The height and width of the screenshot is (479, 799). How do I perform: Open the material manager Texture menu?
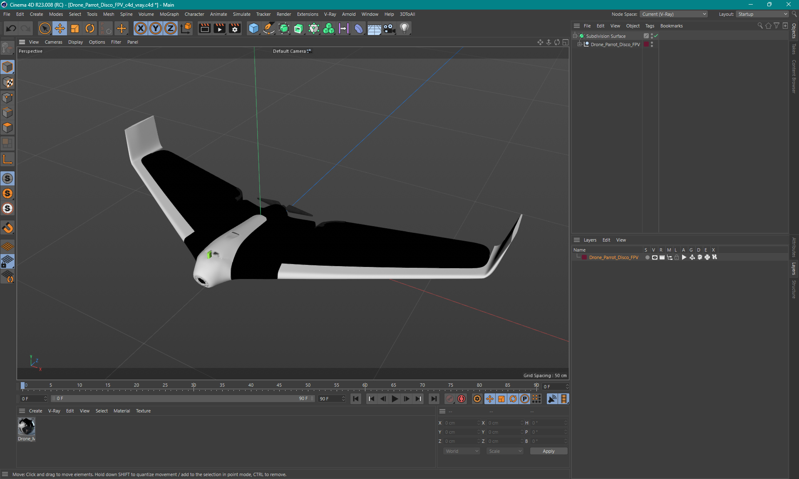click(143, 411)
